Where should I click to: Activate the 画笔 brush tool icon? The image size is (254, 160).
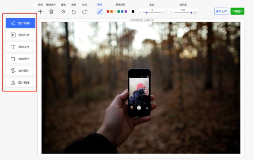(100, 11)
